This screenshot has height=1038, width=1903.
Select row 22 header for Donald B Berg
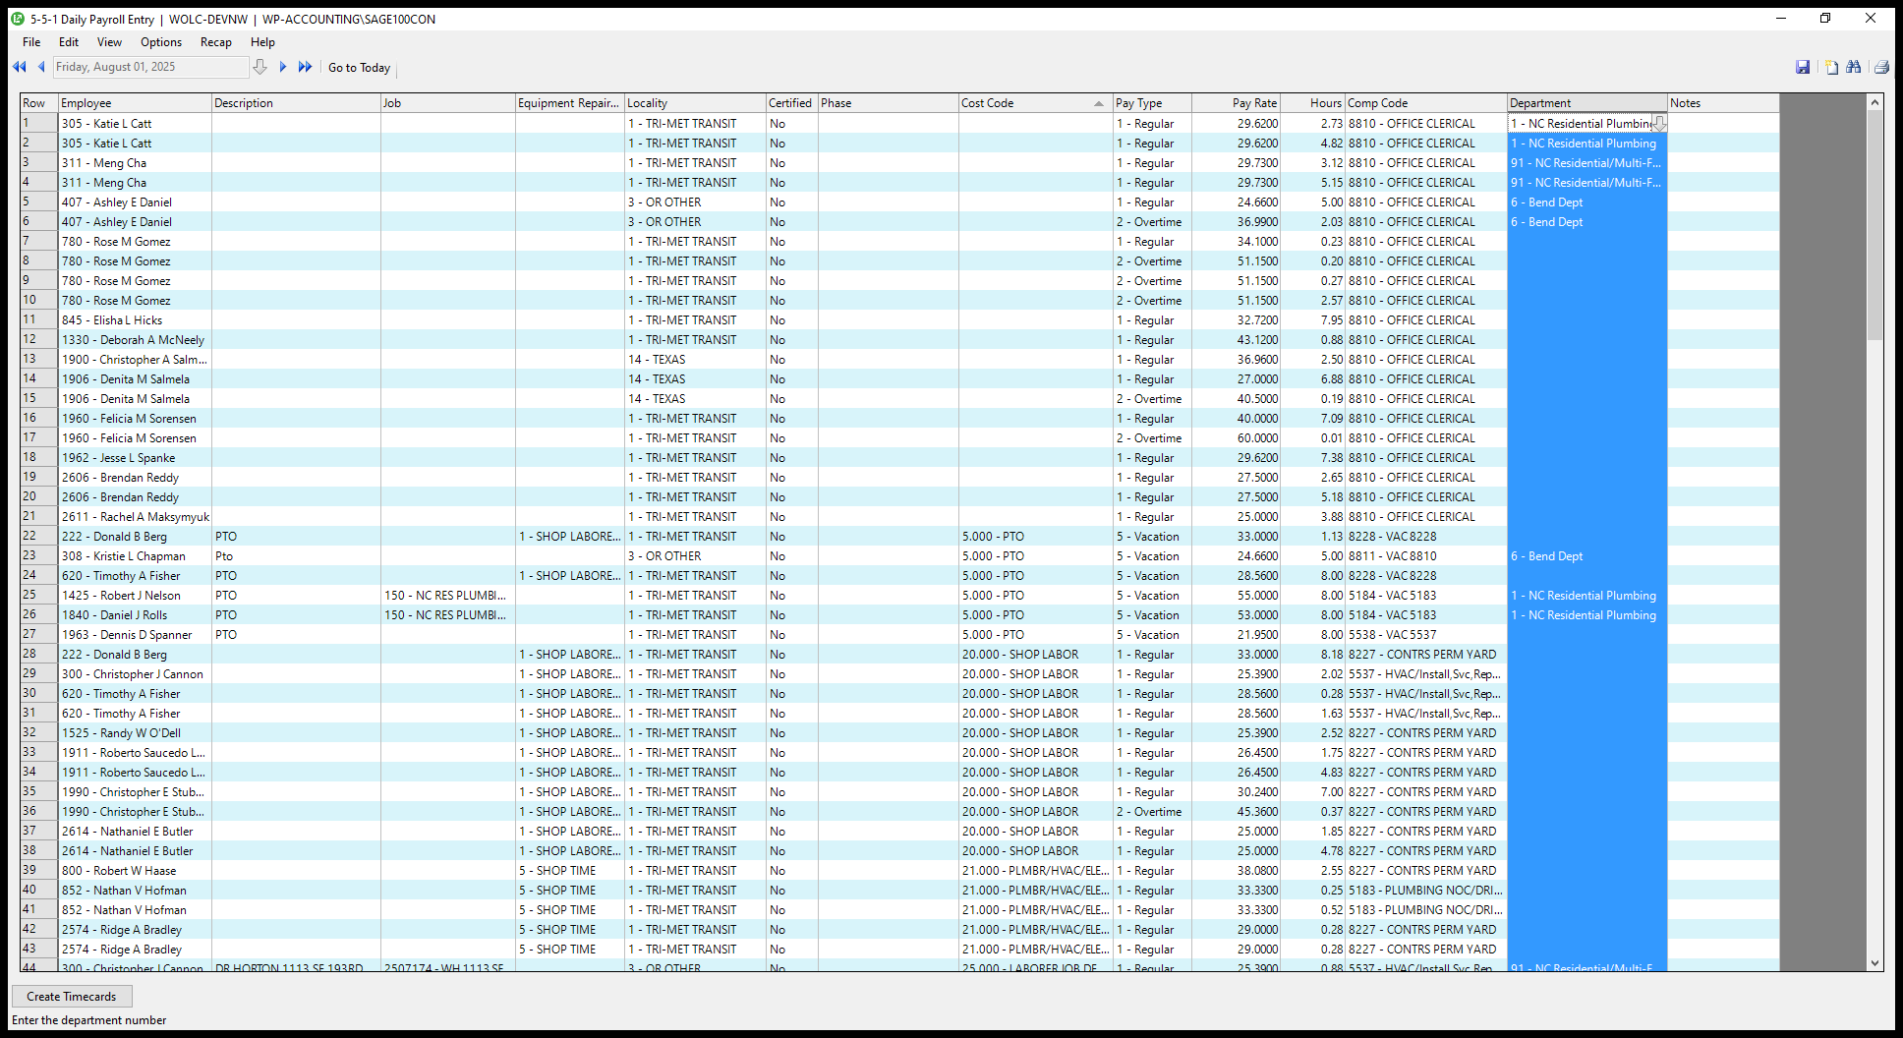(x=38, y=537)
